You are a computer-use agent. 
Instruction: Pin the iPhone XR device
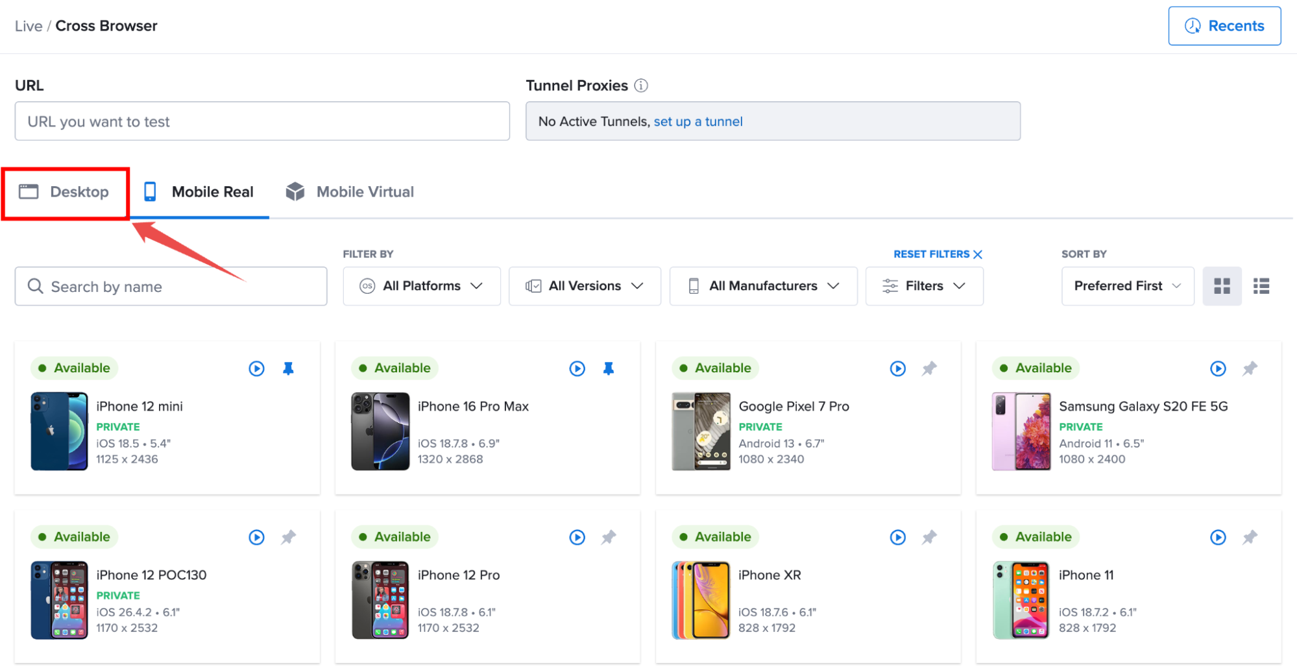pos(929,537)
